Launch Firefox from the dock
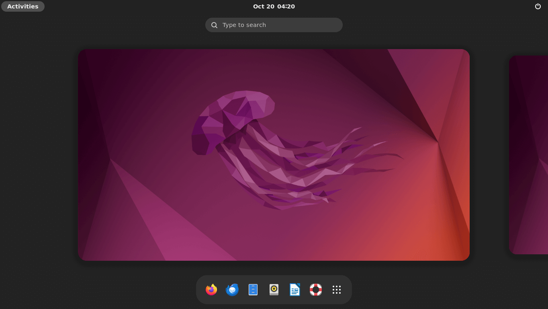This screenshot has width=548, height=309. point(211,290)
